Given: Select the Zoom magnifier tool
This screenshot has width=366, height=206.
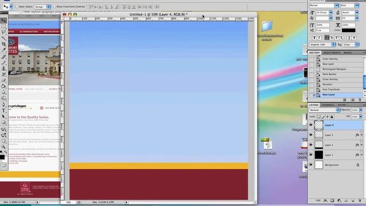Looking at the screenshot, I should click(x=3, y=146).
